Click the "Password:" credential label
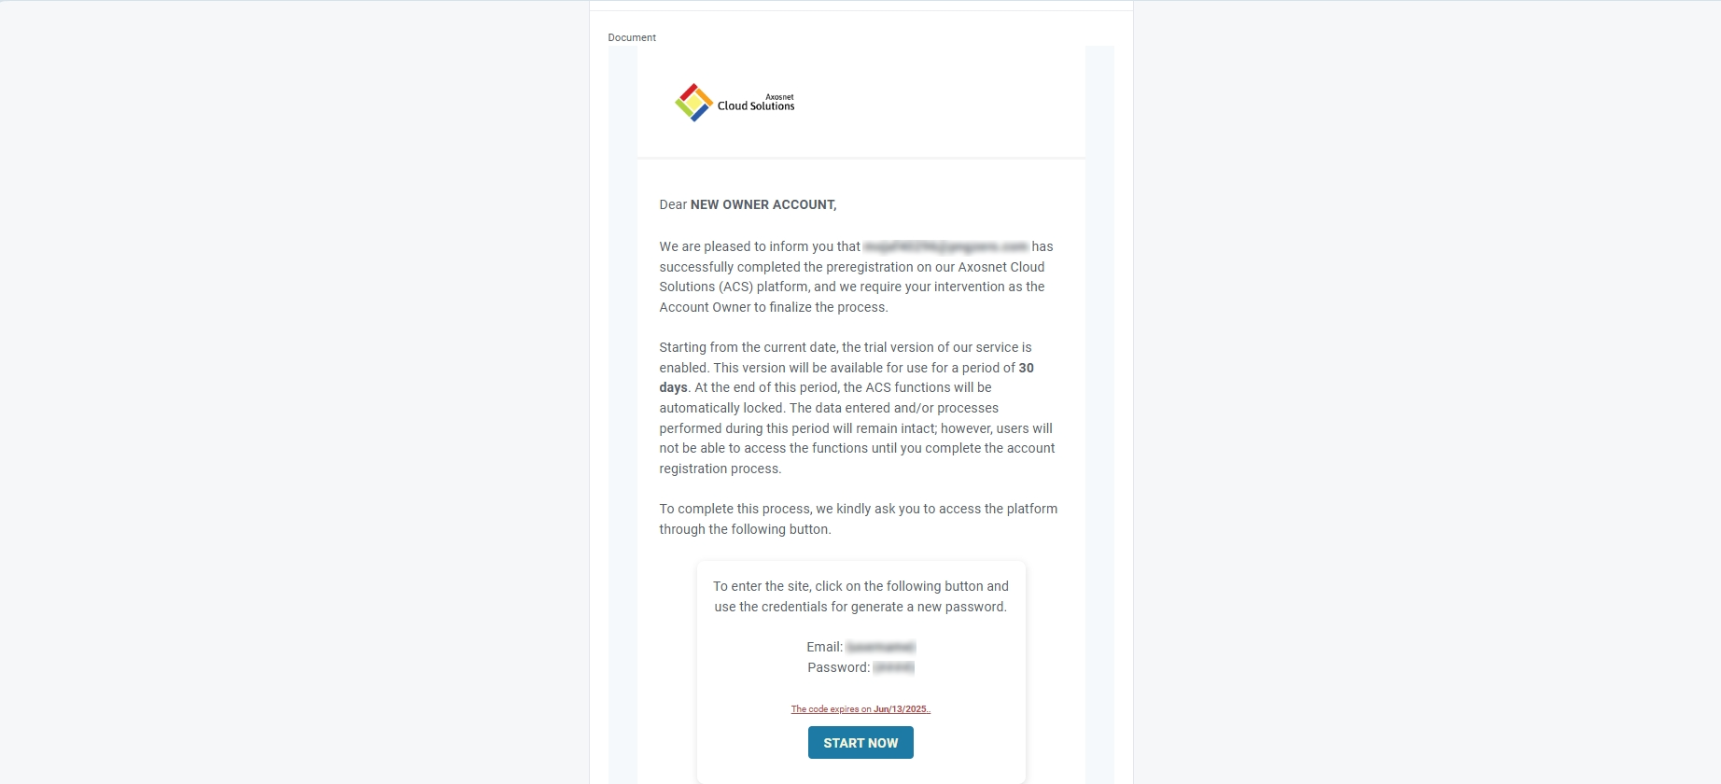The height and width of the screenshot is (784, 1721). pos(838,667)
